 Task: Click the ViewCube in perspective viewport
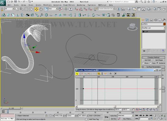[x=132, y=27]
